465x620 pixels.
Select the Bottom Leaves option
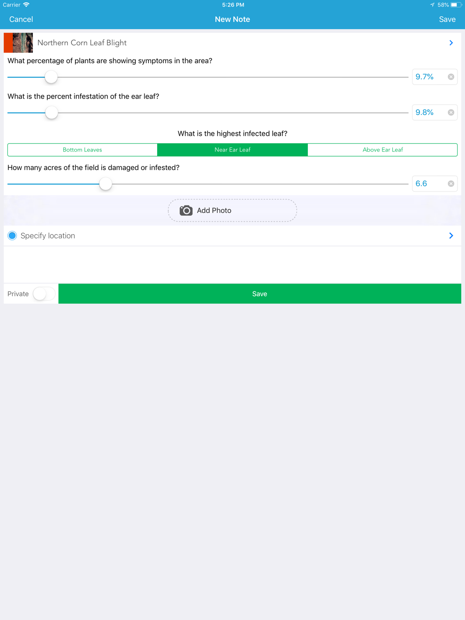pos(82,150)
